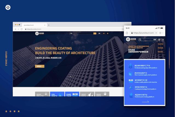Tap the magnifier icon in mobile search bar

pos(140,40)
